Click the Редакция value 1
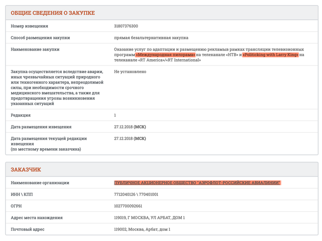Image resolution: width=322 pixels, height=241 pixels. 115,115
